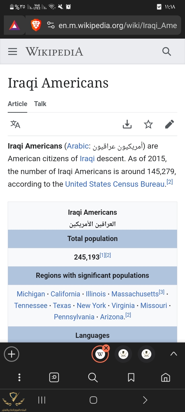
Task: Select the Article tab
Action: click(x=17, y=104)
